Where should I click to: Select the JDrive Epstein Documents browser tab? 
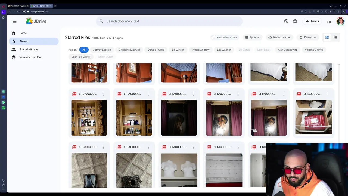click(41, 6)
